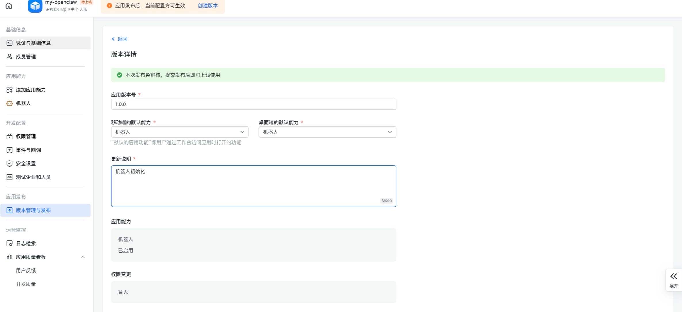The image size is (682, 312).
Task: Click the add app capability grid icon
Action: click(9, 90)
